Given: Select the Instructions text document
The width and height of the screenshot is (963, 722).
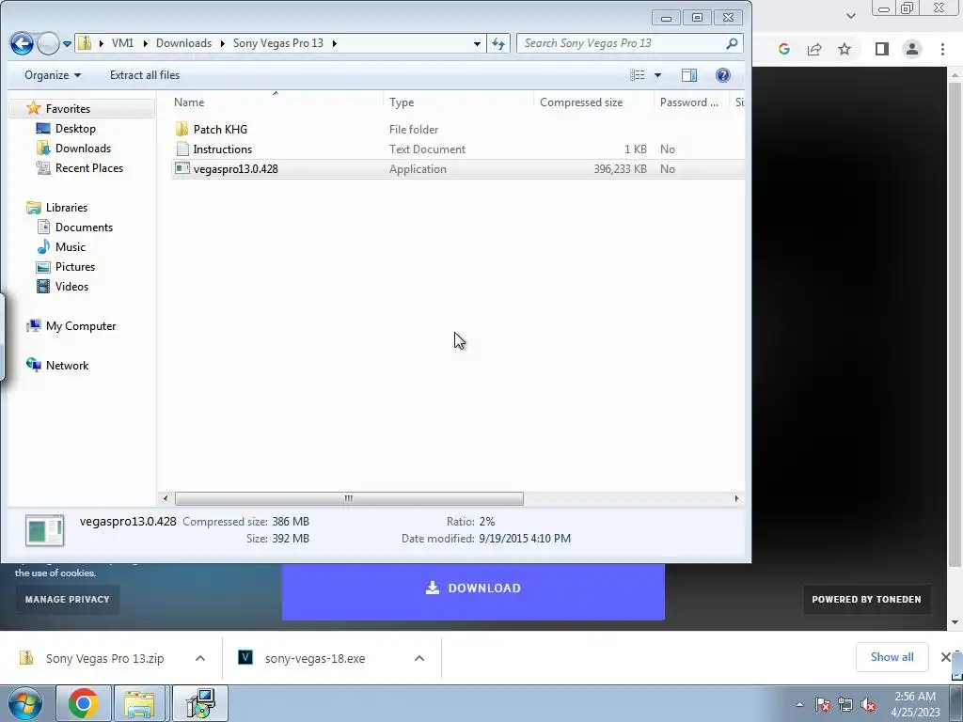Looking at the screenshot, I should click(x=222, y=149).
